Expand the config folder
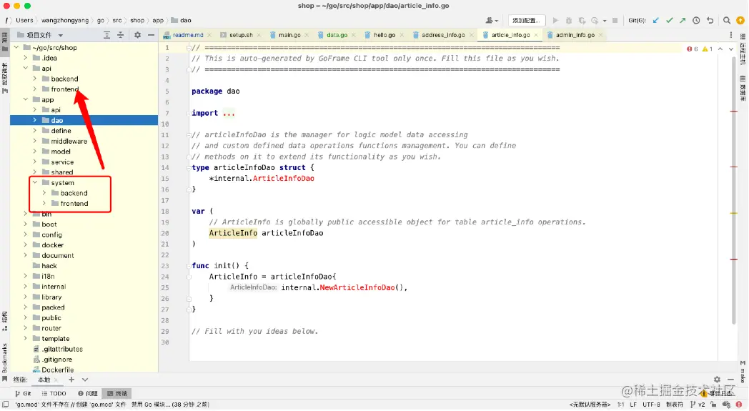Viewport: 749px width, 411px height. tap(25, 234)
